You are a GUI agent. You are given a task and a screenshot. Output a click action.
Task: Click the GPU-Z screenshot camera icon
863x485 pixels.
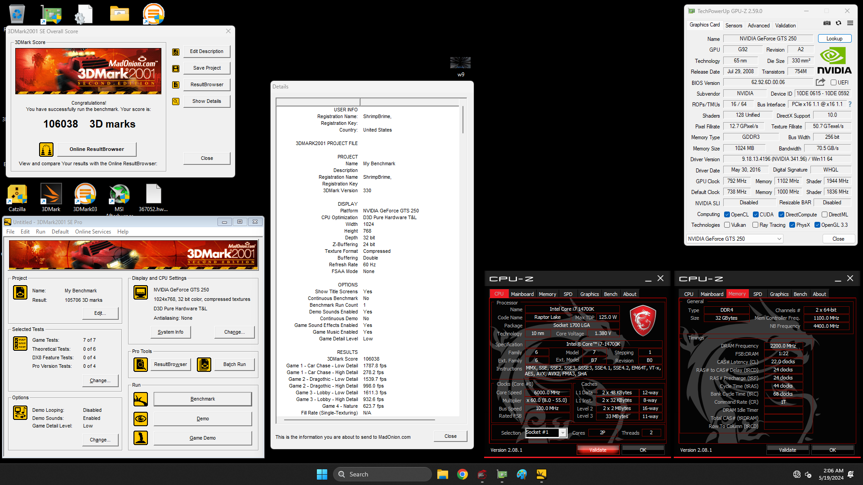coord(827,23)
